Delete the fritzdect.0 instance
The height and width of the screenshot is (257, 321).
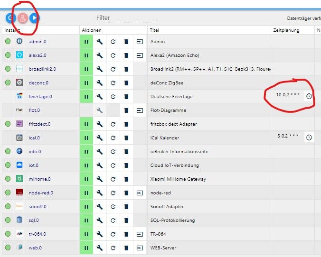pyautogui.click(x=126, y=124)
